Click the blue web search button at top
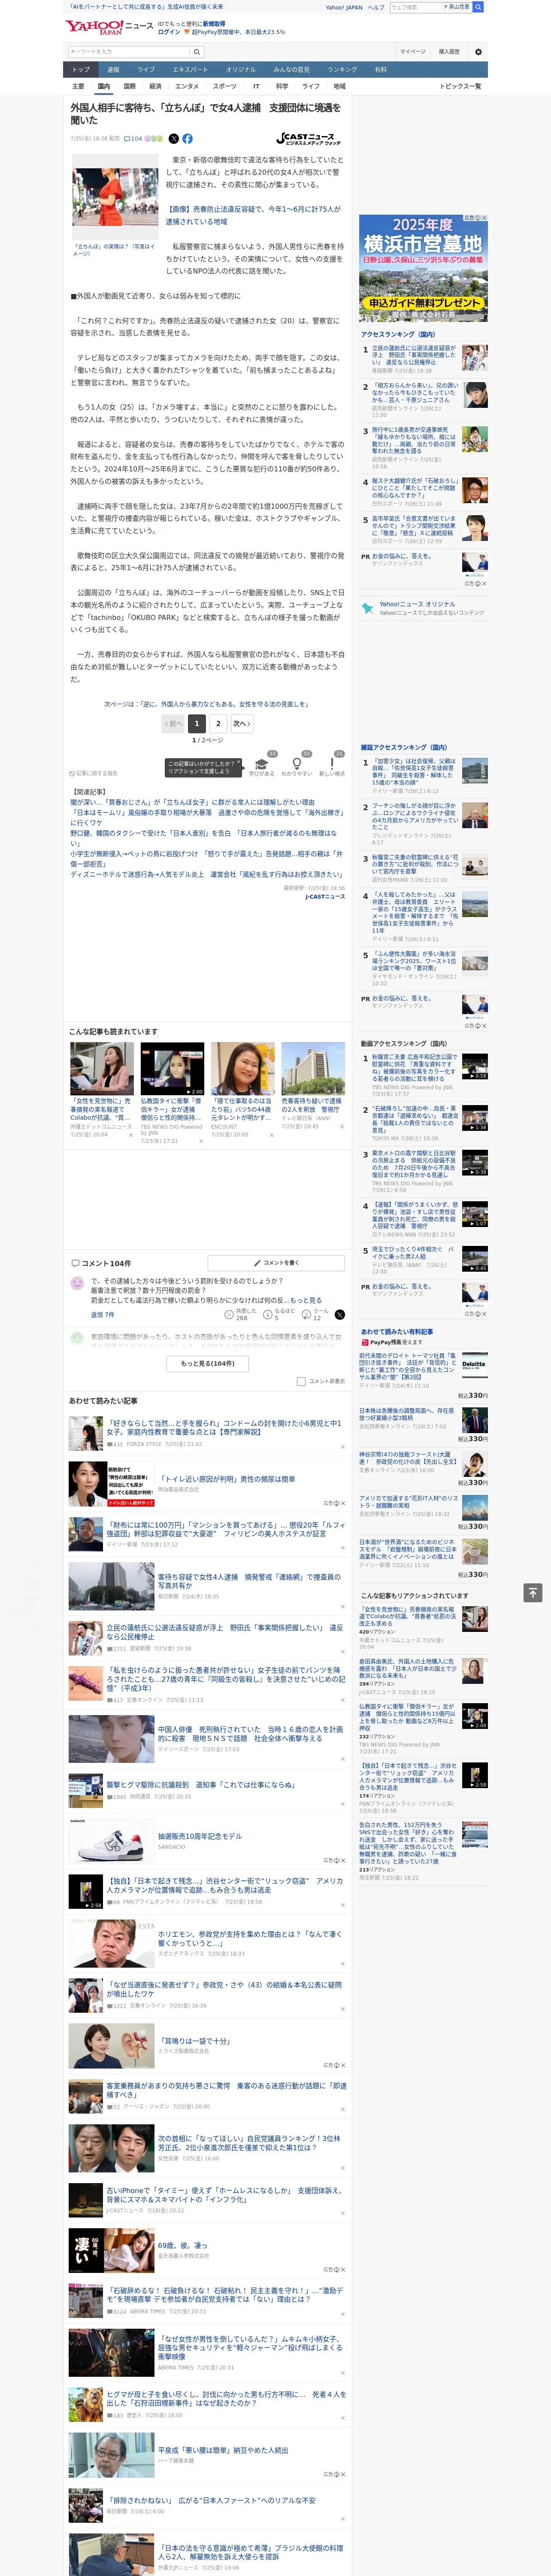The width and height of the screenshot is (551, 2576). 478,7
